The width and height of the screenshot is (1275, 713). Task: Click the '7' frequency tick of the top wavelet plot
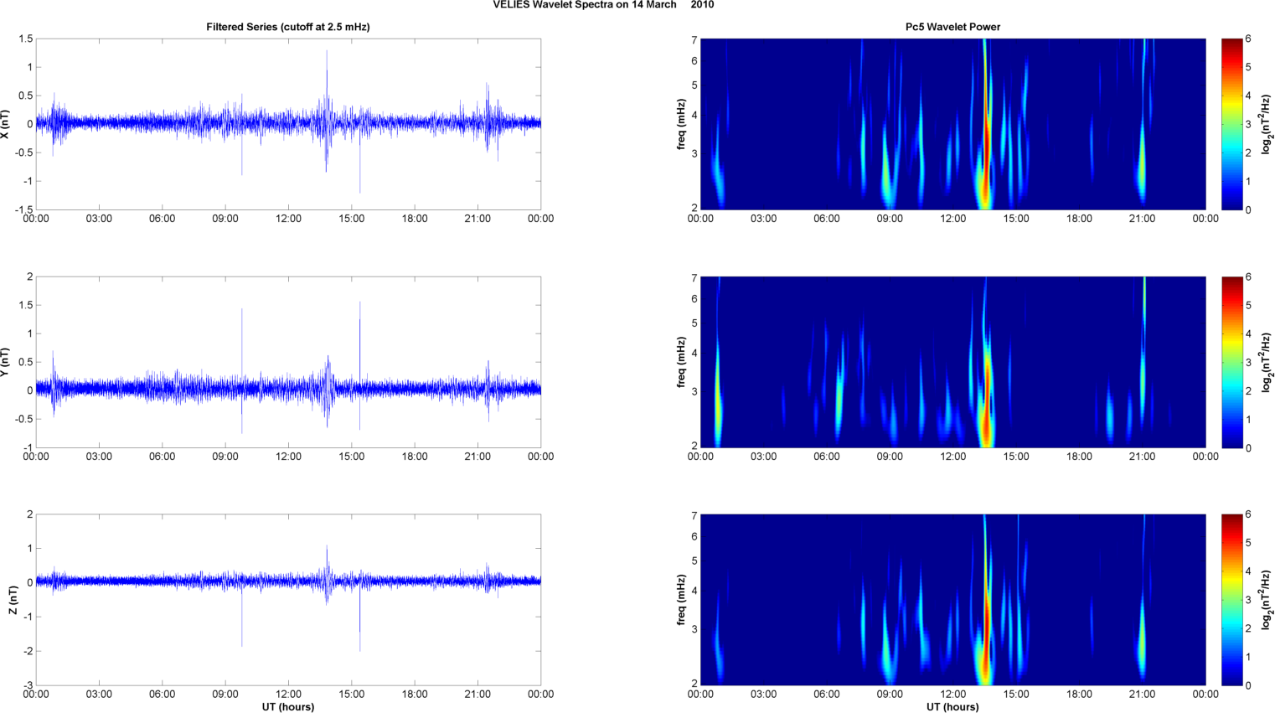(x=694, y=40)
